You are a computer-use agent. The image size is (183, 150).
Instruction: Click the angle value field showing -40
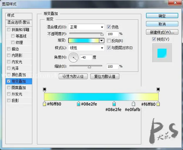pyautogui.click(x=86, y=57)
